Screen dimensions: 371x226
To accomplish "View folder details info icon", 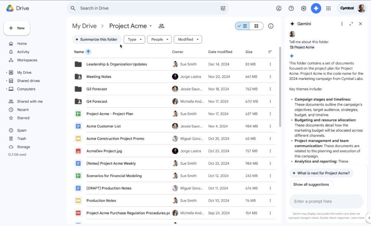I will tap(271, 26).
